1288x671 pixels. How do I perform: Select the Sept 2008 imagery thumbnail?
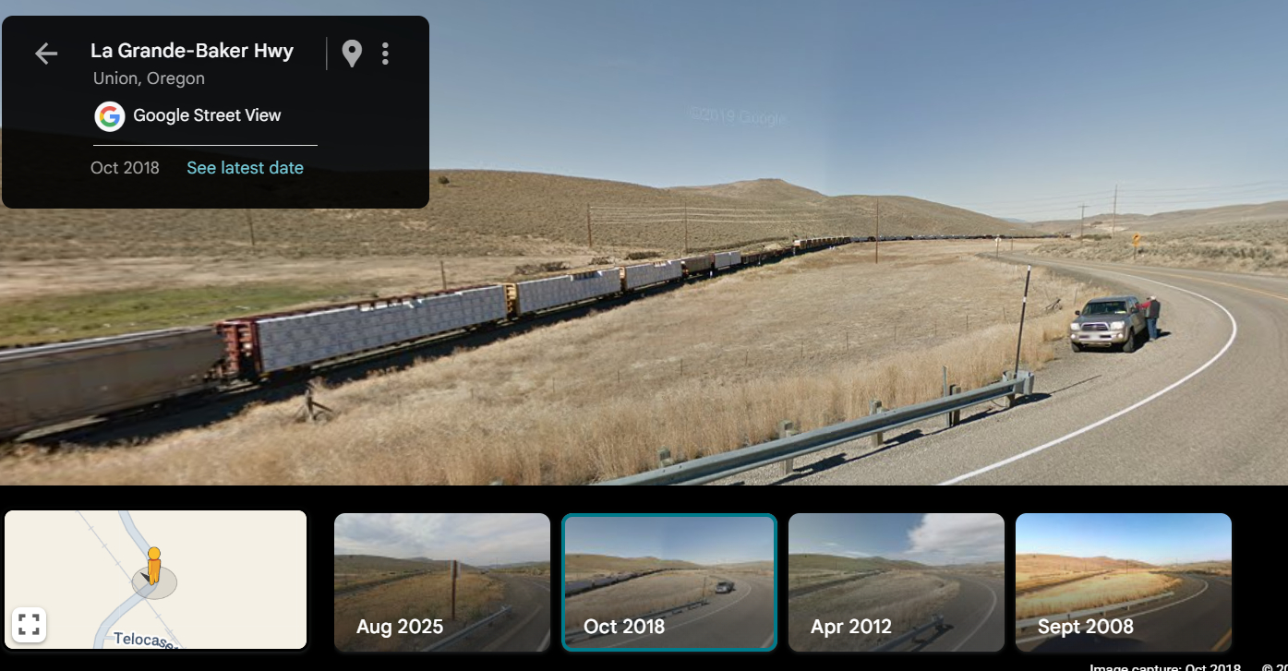1124,582
